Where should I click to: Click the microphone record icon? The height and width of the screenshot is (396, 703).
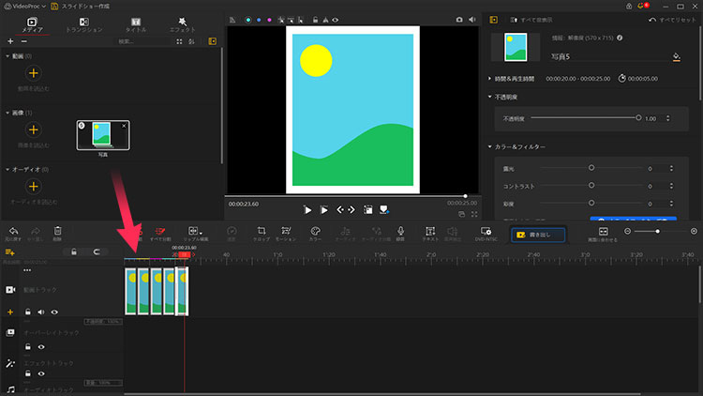(x=400, y=231)
